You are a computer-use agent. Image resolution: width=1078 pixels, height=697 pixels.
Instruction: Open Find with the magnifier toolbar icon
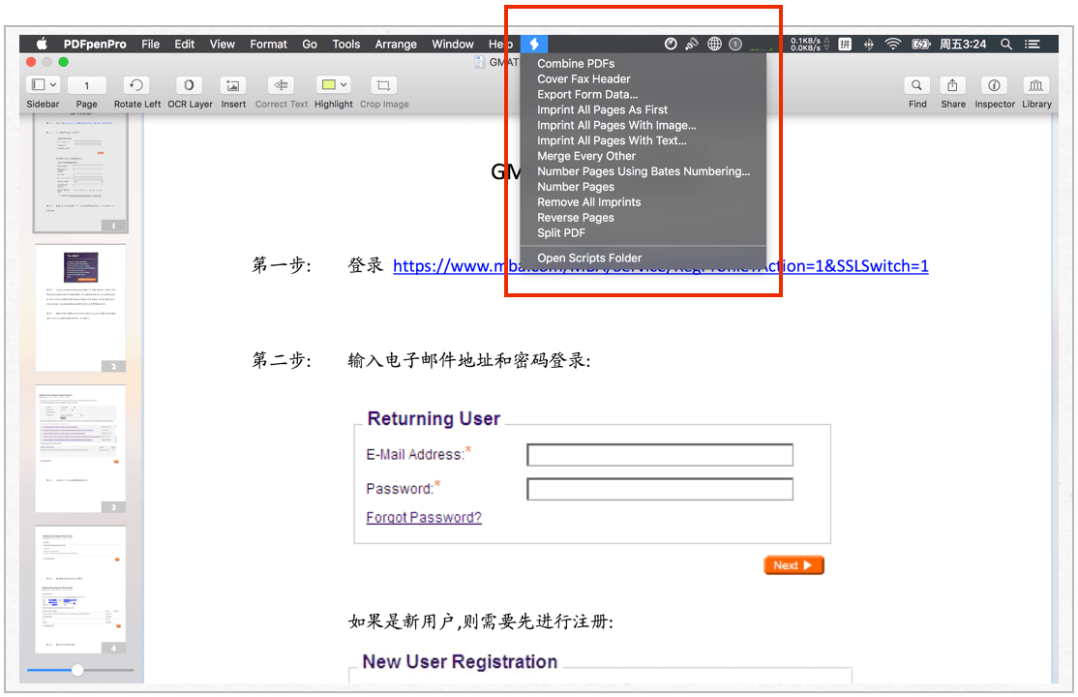916,84
